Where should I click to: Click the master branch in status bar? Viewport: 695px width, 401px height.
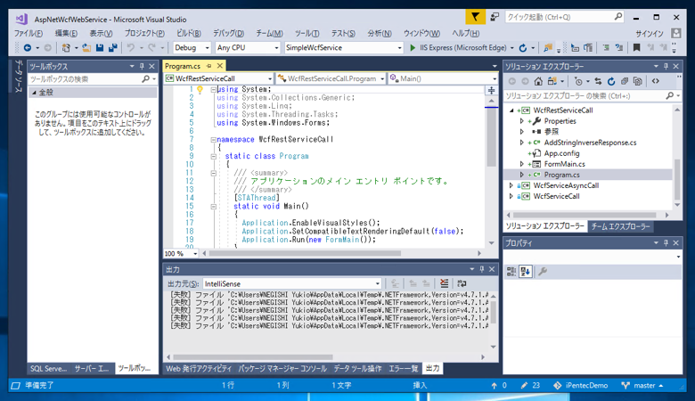point(642,386)
